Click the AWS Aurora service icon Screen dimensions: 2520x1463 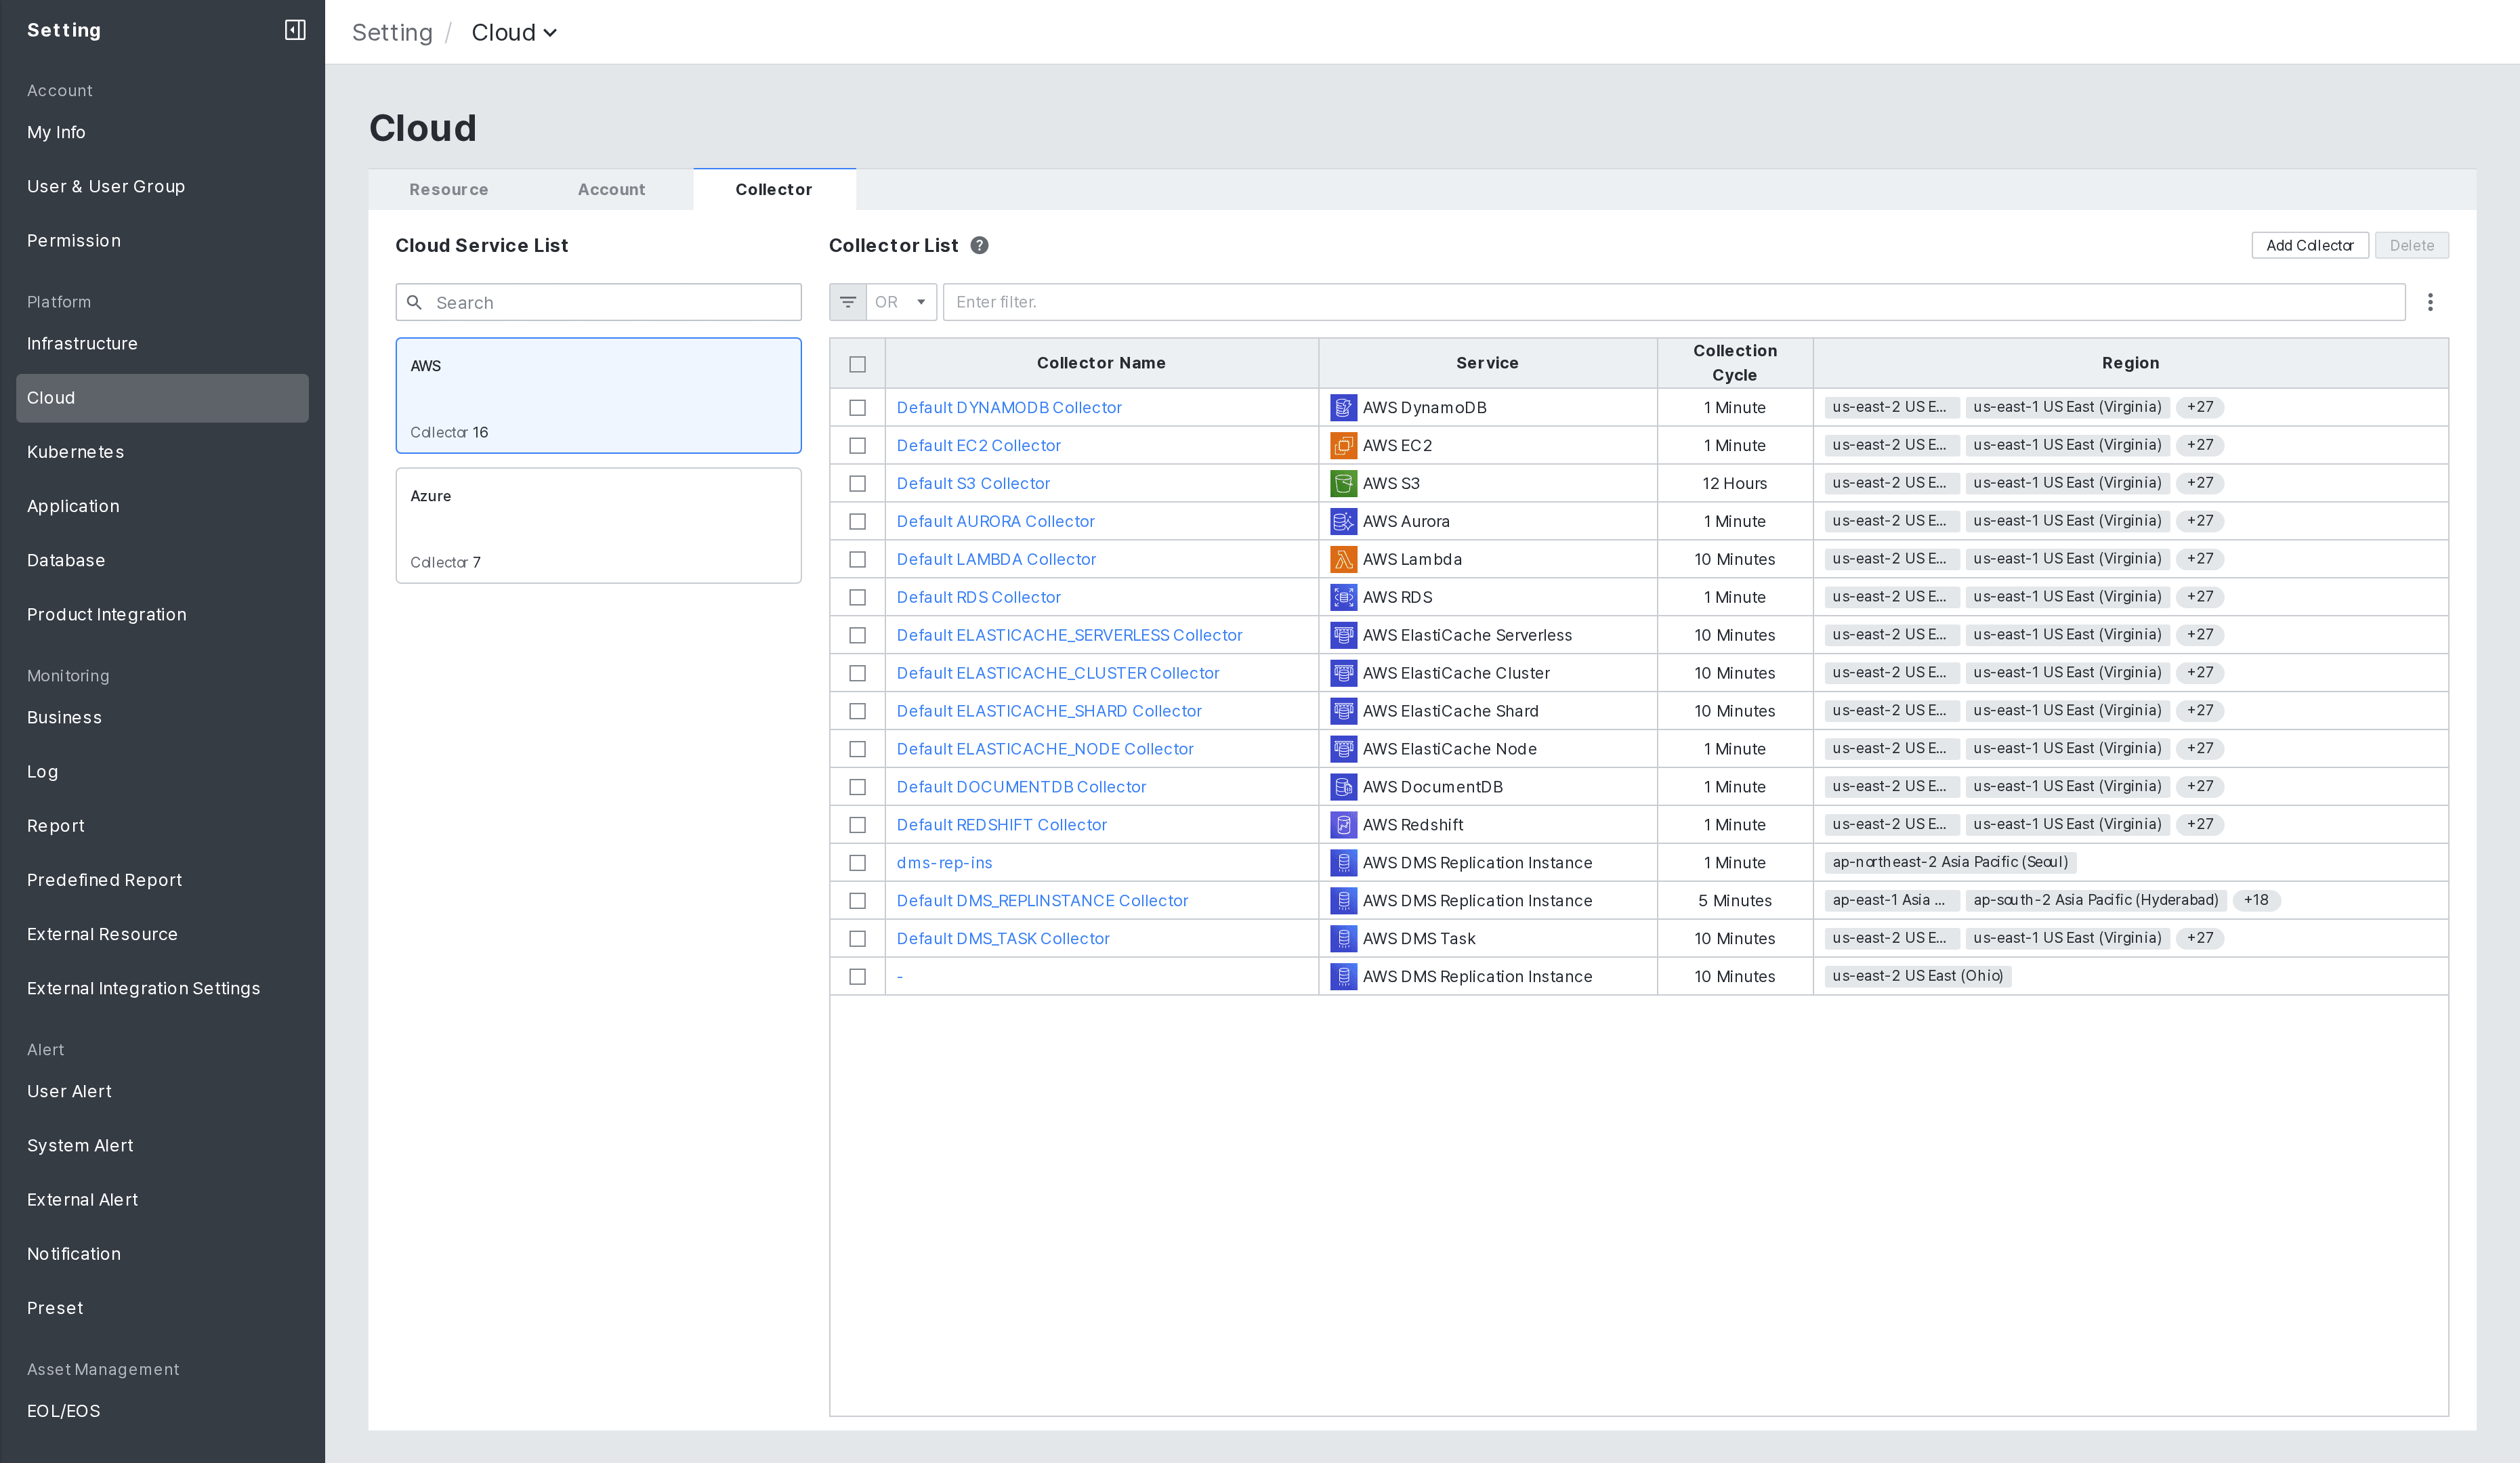point(1343,521)
